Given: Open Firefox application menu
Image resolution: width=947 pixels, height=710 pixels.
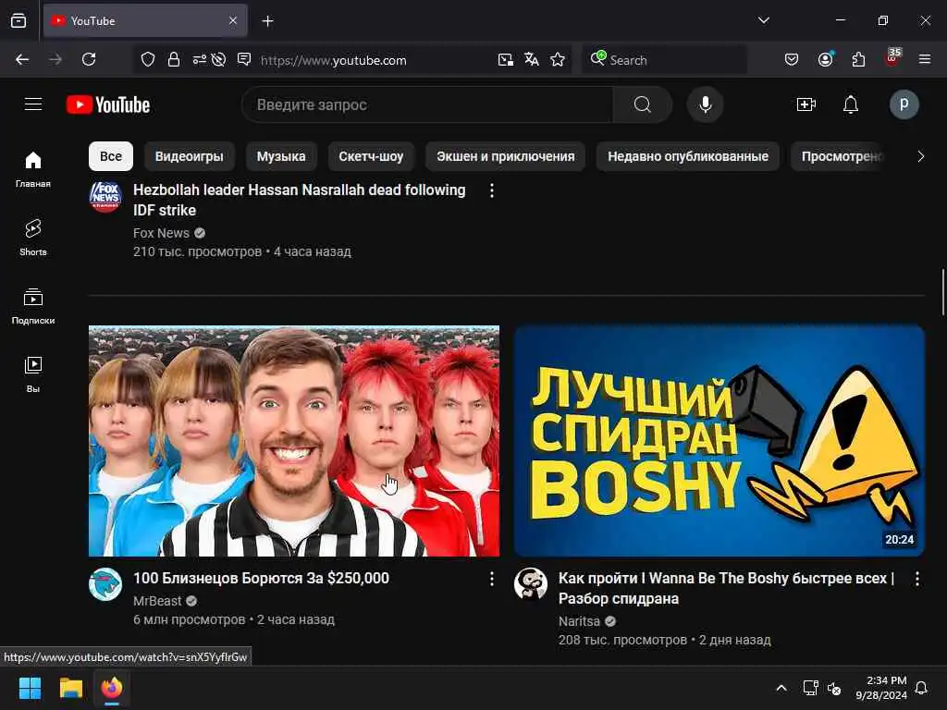Looking at the screenshot, I should [x=925, y=59].
